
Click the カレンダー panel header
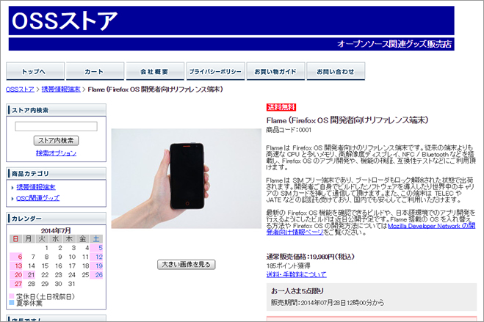56,219
